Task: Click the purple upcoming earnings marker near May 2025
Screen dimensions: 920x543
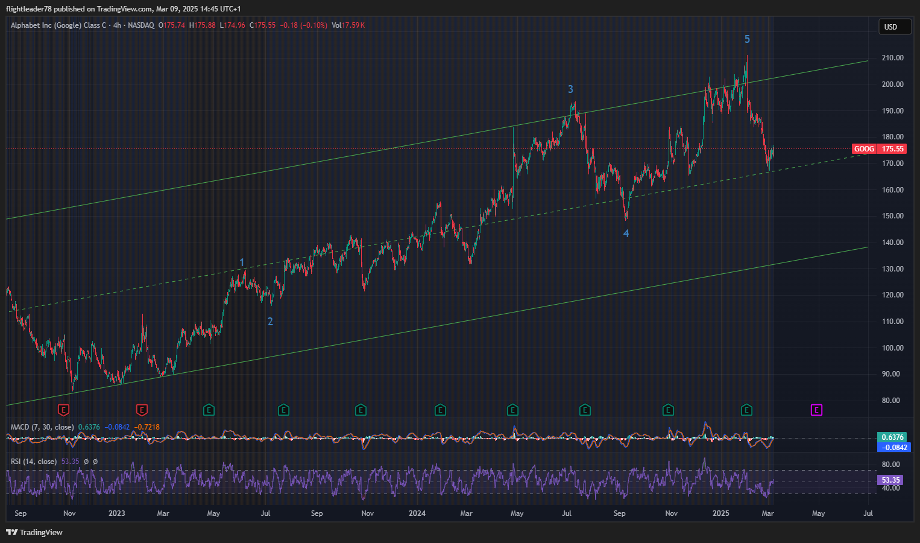Action: (x=816, y=410)
